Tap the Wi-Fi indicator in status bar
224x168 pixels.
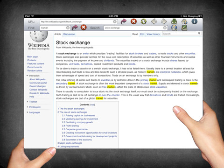coord(33,16)
